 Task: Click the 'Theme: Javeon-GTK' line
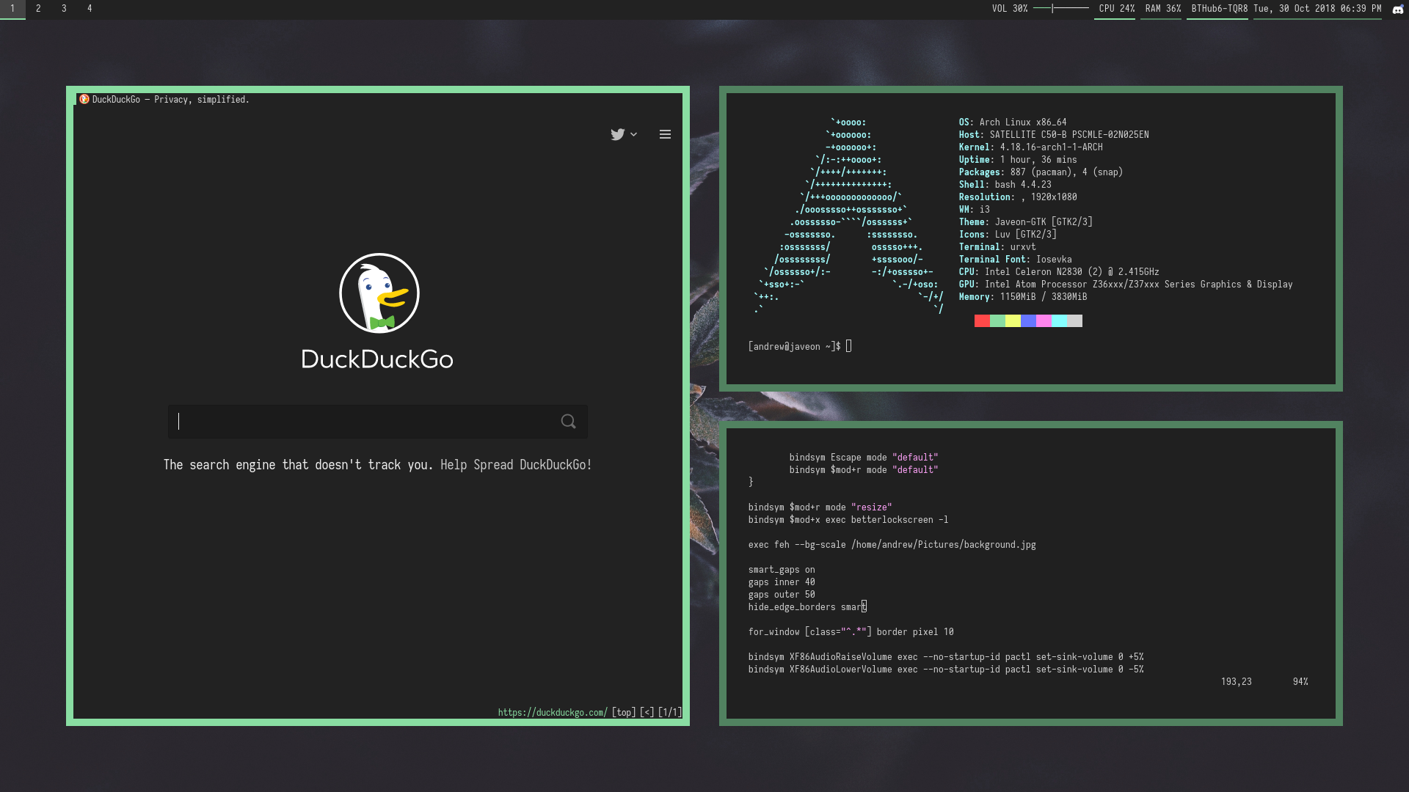click(x=1025, y=222)
